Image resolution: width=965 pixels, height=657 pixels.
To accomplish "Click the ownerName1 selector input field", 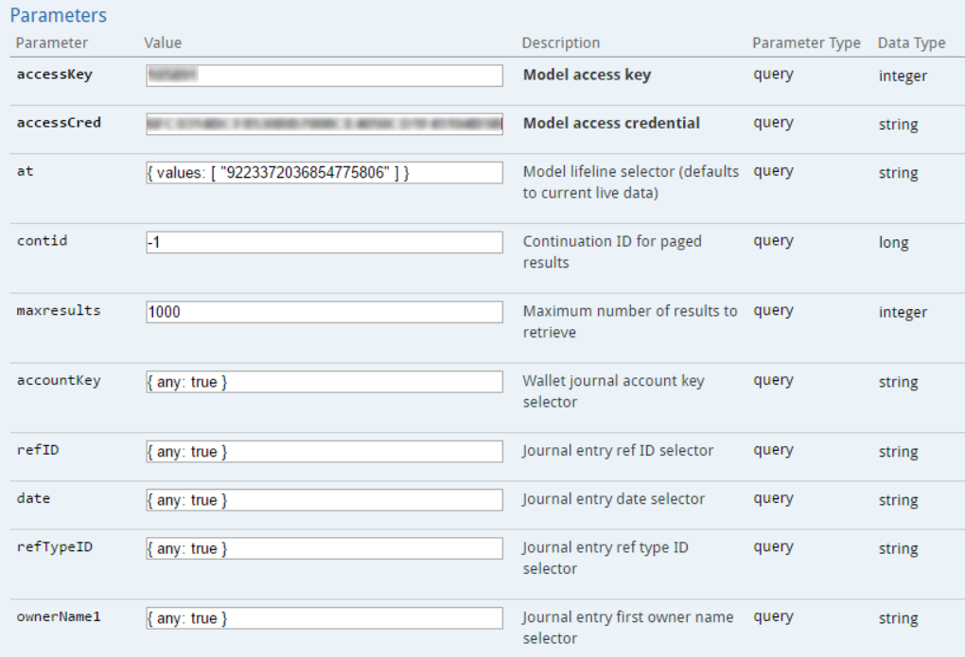I will click(x=325, y=618).
